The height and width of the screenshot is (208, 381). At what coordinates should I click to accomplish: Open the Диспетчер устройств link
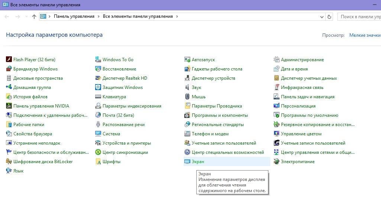point(213,78)
